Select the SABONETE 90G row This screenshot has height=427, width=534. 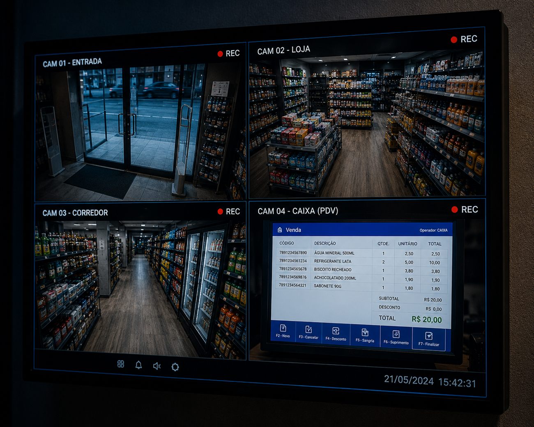click(x=361, y=287)
